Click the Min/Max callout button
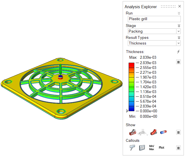 151,147
